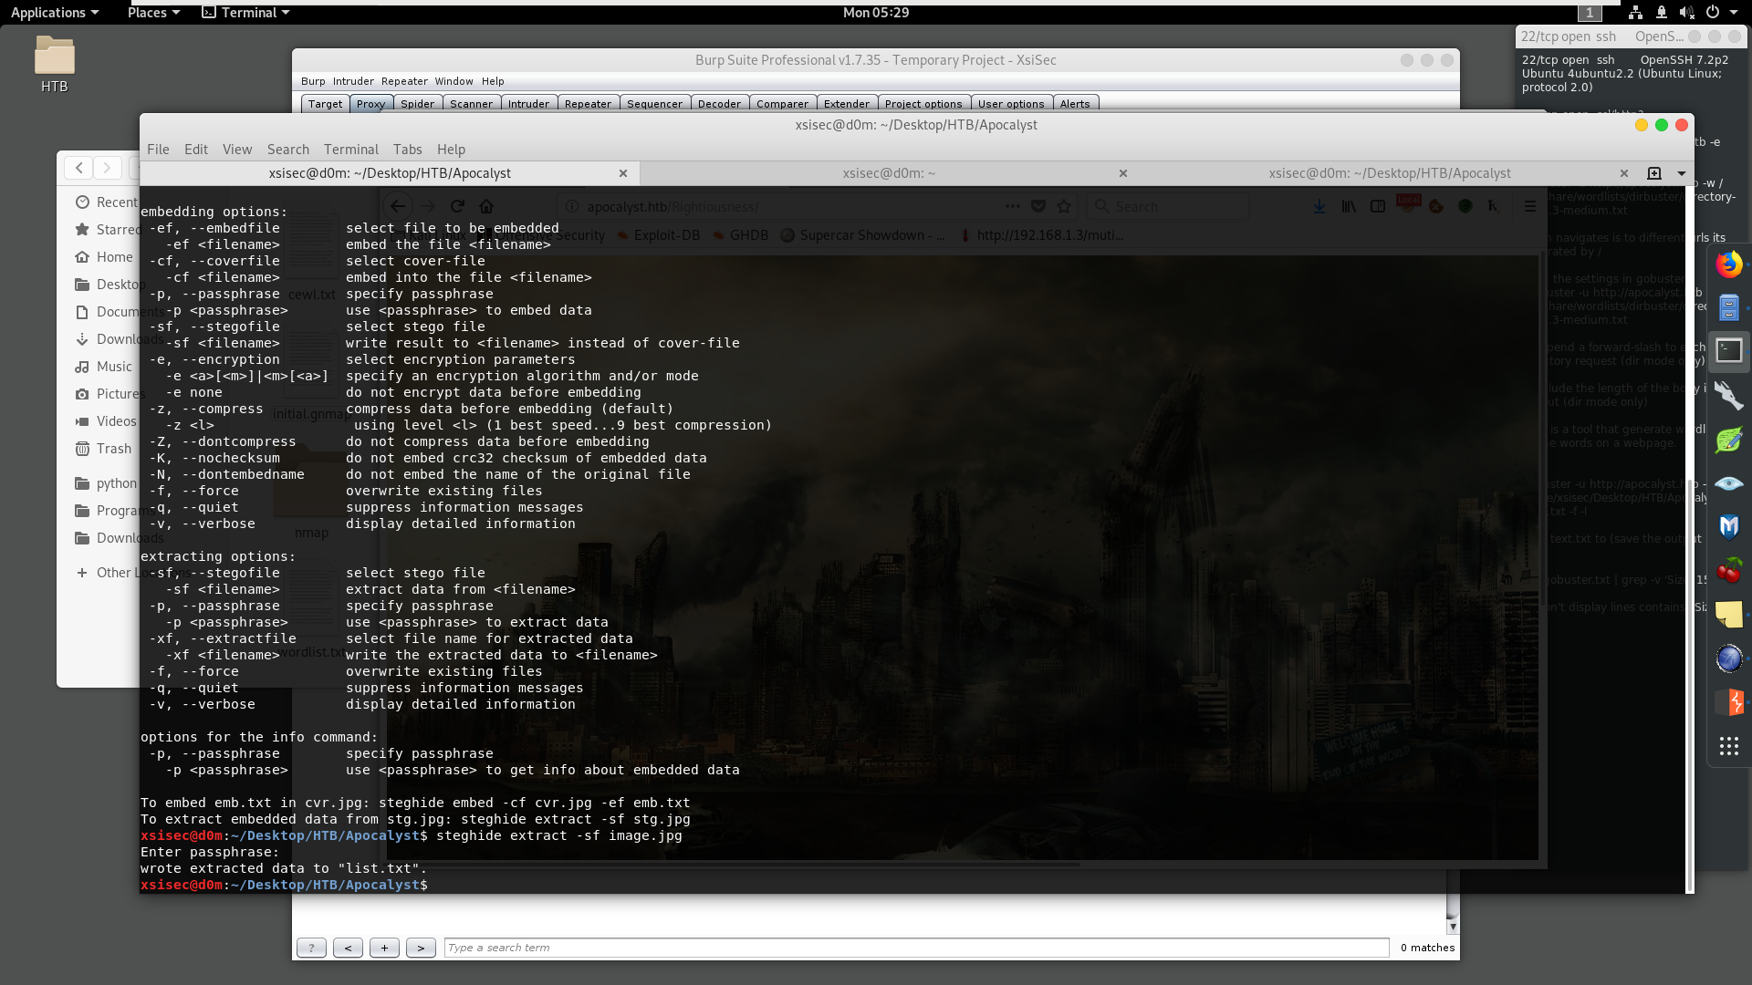Viewport: 1752px width, 985px height.
Task: Switch to the middle xsisec@d0m: ~ terminal tab
Action: [889, 173]
